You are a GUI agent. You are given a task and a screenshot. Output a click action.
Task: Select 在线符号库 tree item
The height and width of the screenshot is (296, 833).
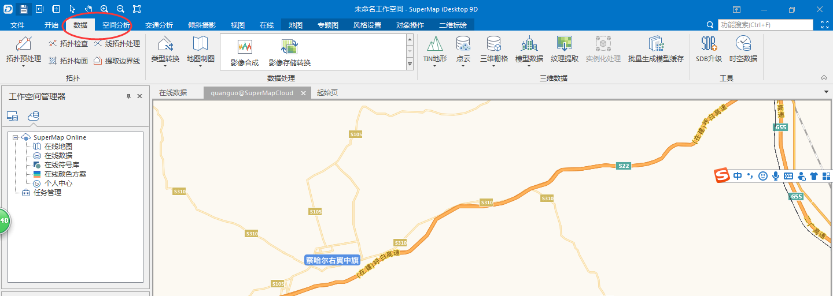(x=62, y=165)
